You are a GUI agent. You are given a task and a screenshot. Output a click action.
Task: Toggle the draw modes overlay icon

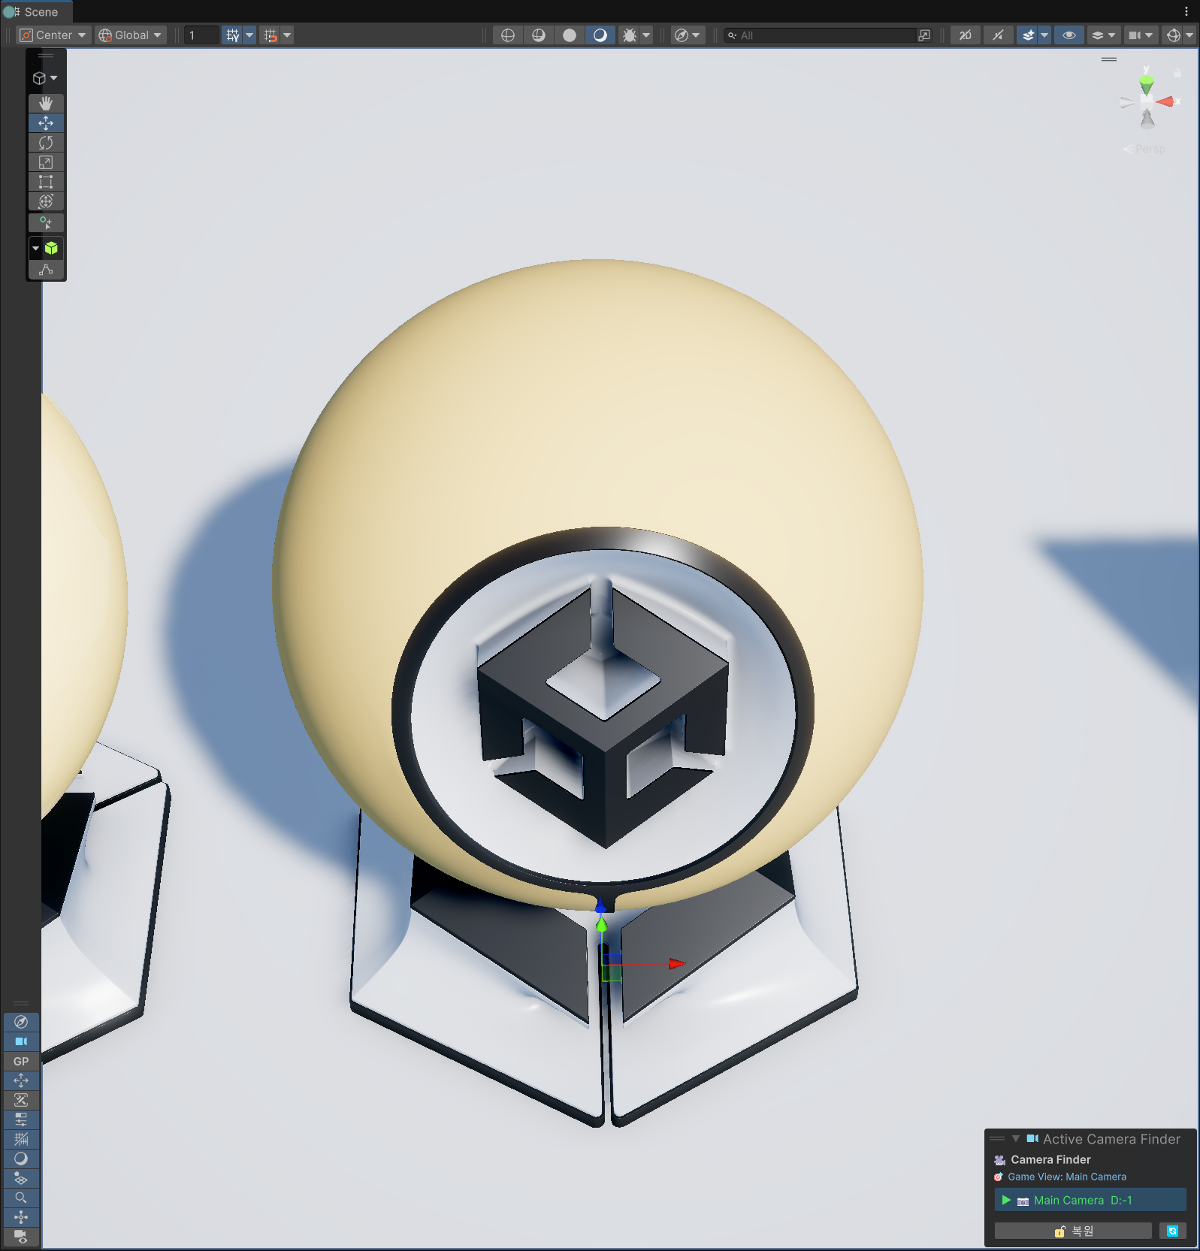point(21,1159)
